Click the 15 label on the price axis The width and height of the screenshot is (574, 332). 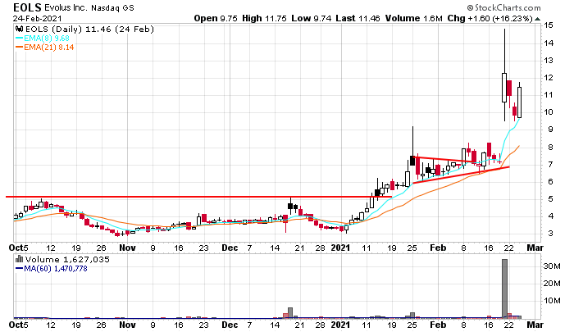click(548, 25)
